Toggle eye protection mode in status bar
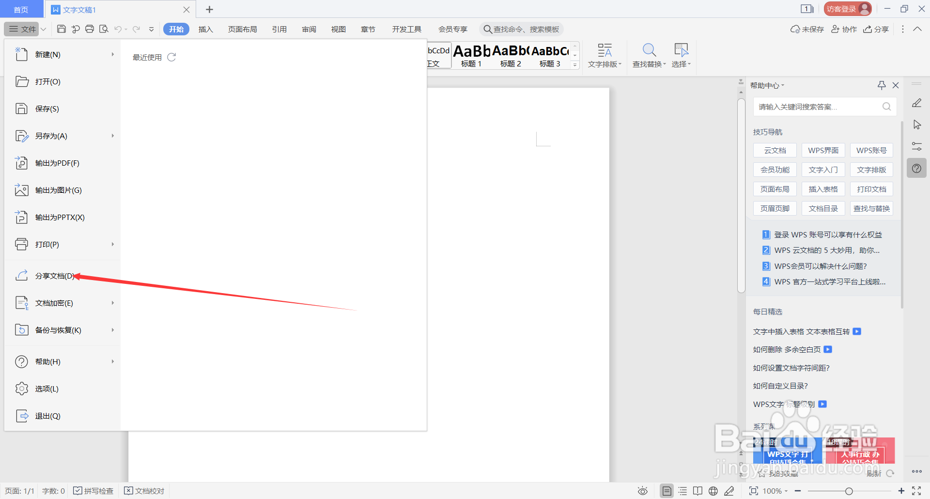930x499 pixels. pyautogui.click(x=643, y=491)
